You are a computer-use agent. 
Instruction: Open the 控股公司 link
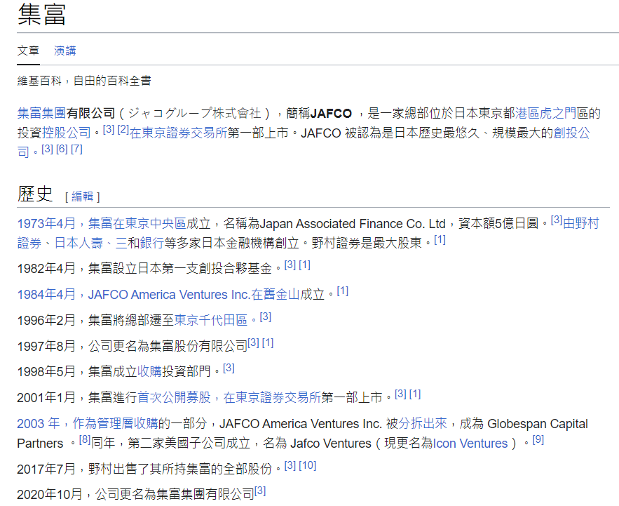tap(67, 133)
